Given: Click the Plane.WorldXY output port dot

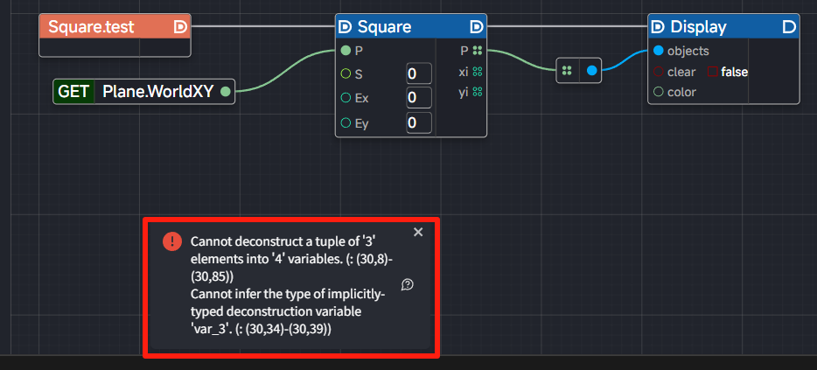Looking at the screenshot, I should [226, 90].
